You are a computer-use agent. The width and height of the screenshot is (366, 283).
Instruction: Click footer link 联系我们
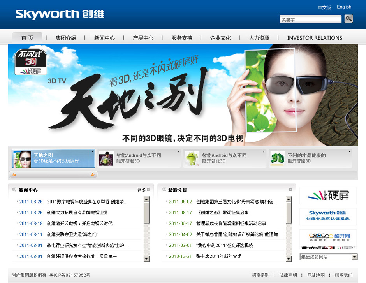coord(343,275)
